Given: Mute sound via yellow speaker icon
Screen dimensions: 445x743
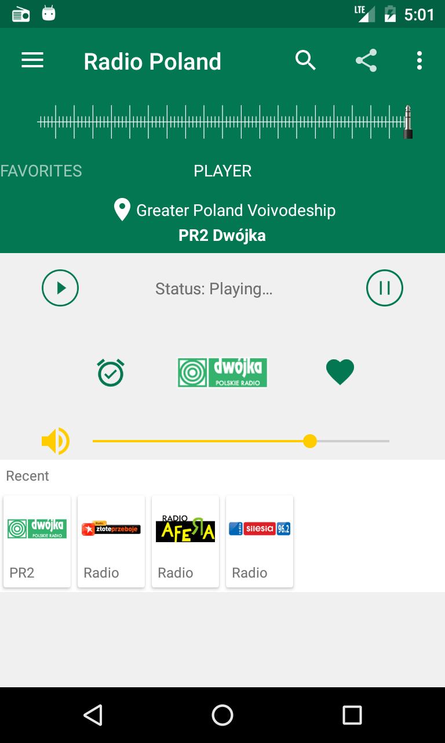Looking at the screenshot, I should click(x=56, y=441).
